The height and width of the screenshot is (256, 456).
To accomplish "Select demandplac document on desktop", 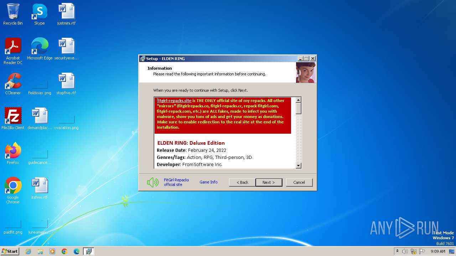I will click(40, 119).
